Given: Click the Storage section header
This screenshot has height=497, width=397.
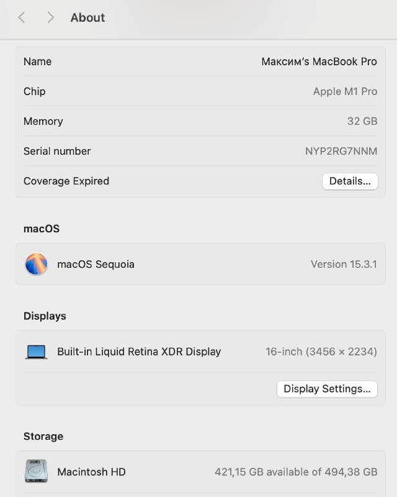Looking at the screenshot, I should 41,436.
